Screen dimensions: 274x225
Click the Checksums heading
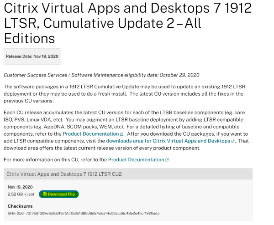click(20, 206)
